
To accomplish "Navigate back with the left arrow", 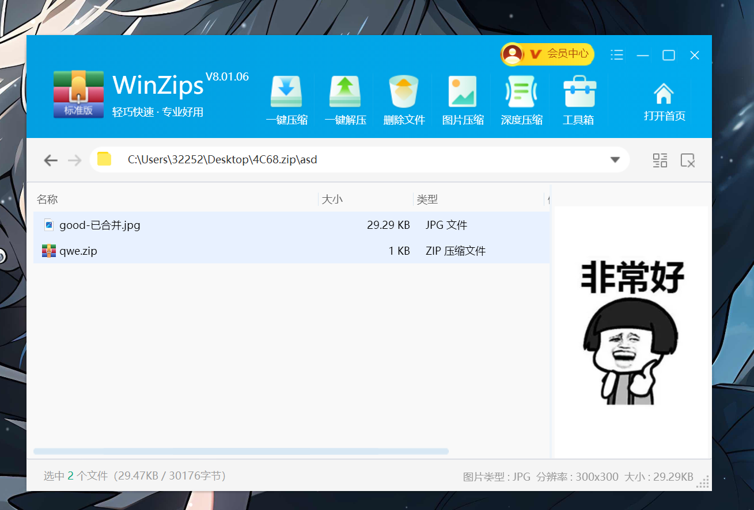I will [x=51, y=160].
